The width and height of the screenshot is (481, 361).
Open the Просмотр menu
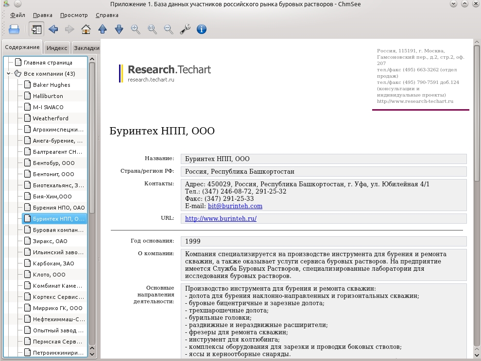click(74, 15)
